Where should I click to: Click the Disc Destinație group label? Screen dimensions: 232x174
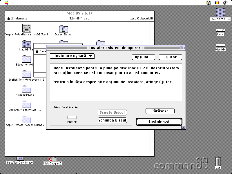pyautogui.click(x=66, y=107)
